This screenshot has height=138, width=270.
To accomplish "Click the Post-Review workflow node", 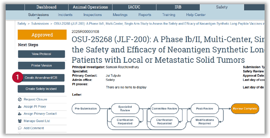I will pos(205,108).
